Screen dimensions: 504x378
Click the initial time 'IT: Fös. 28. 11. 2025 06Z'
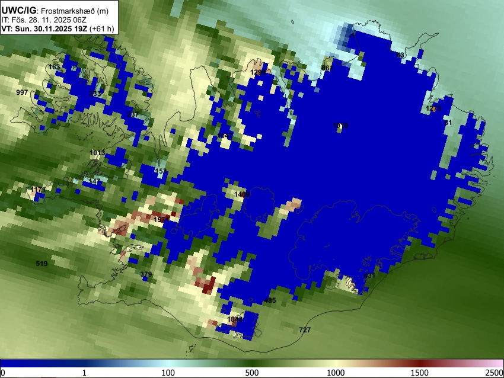tap(44, 20)
